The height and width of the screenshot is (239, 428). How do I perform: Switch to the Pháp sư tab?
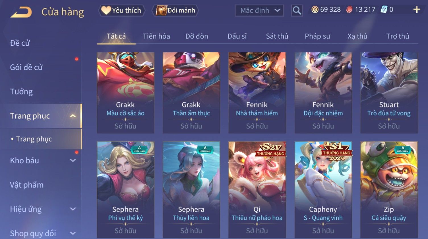coord(317,36)
